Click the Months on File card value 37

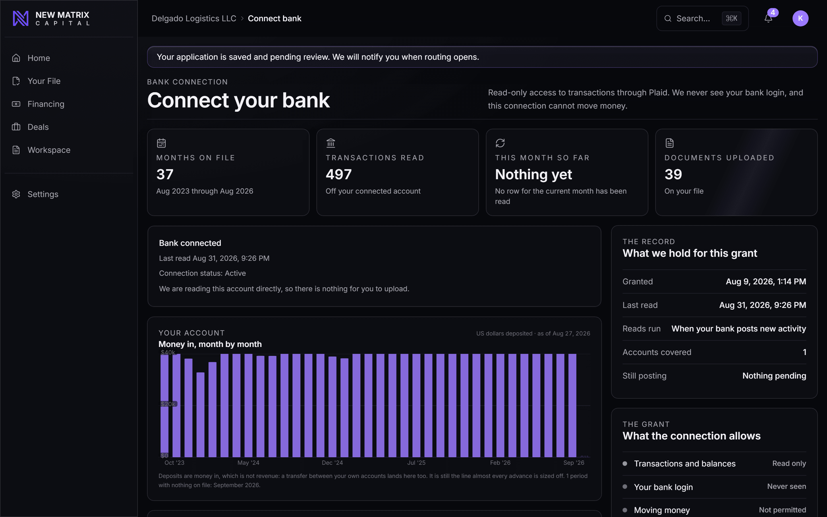(x=165, y=174)
